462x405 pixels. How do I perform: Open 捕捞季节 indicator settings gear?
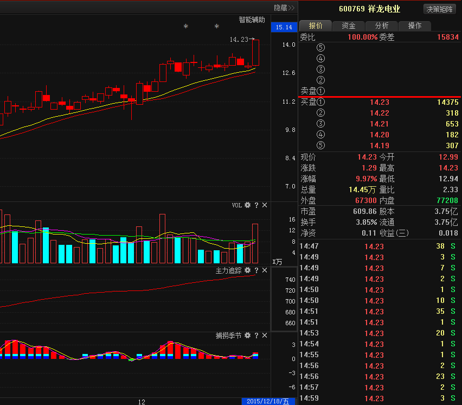click(x=248, y=336)
